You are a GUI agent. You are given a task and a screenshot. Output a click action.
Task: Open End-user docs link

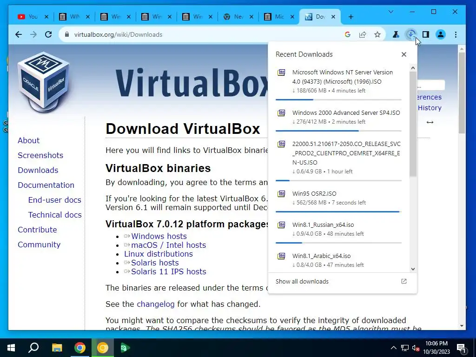tap(55, 200)
